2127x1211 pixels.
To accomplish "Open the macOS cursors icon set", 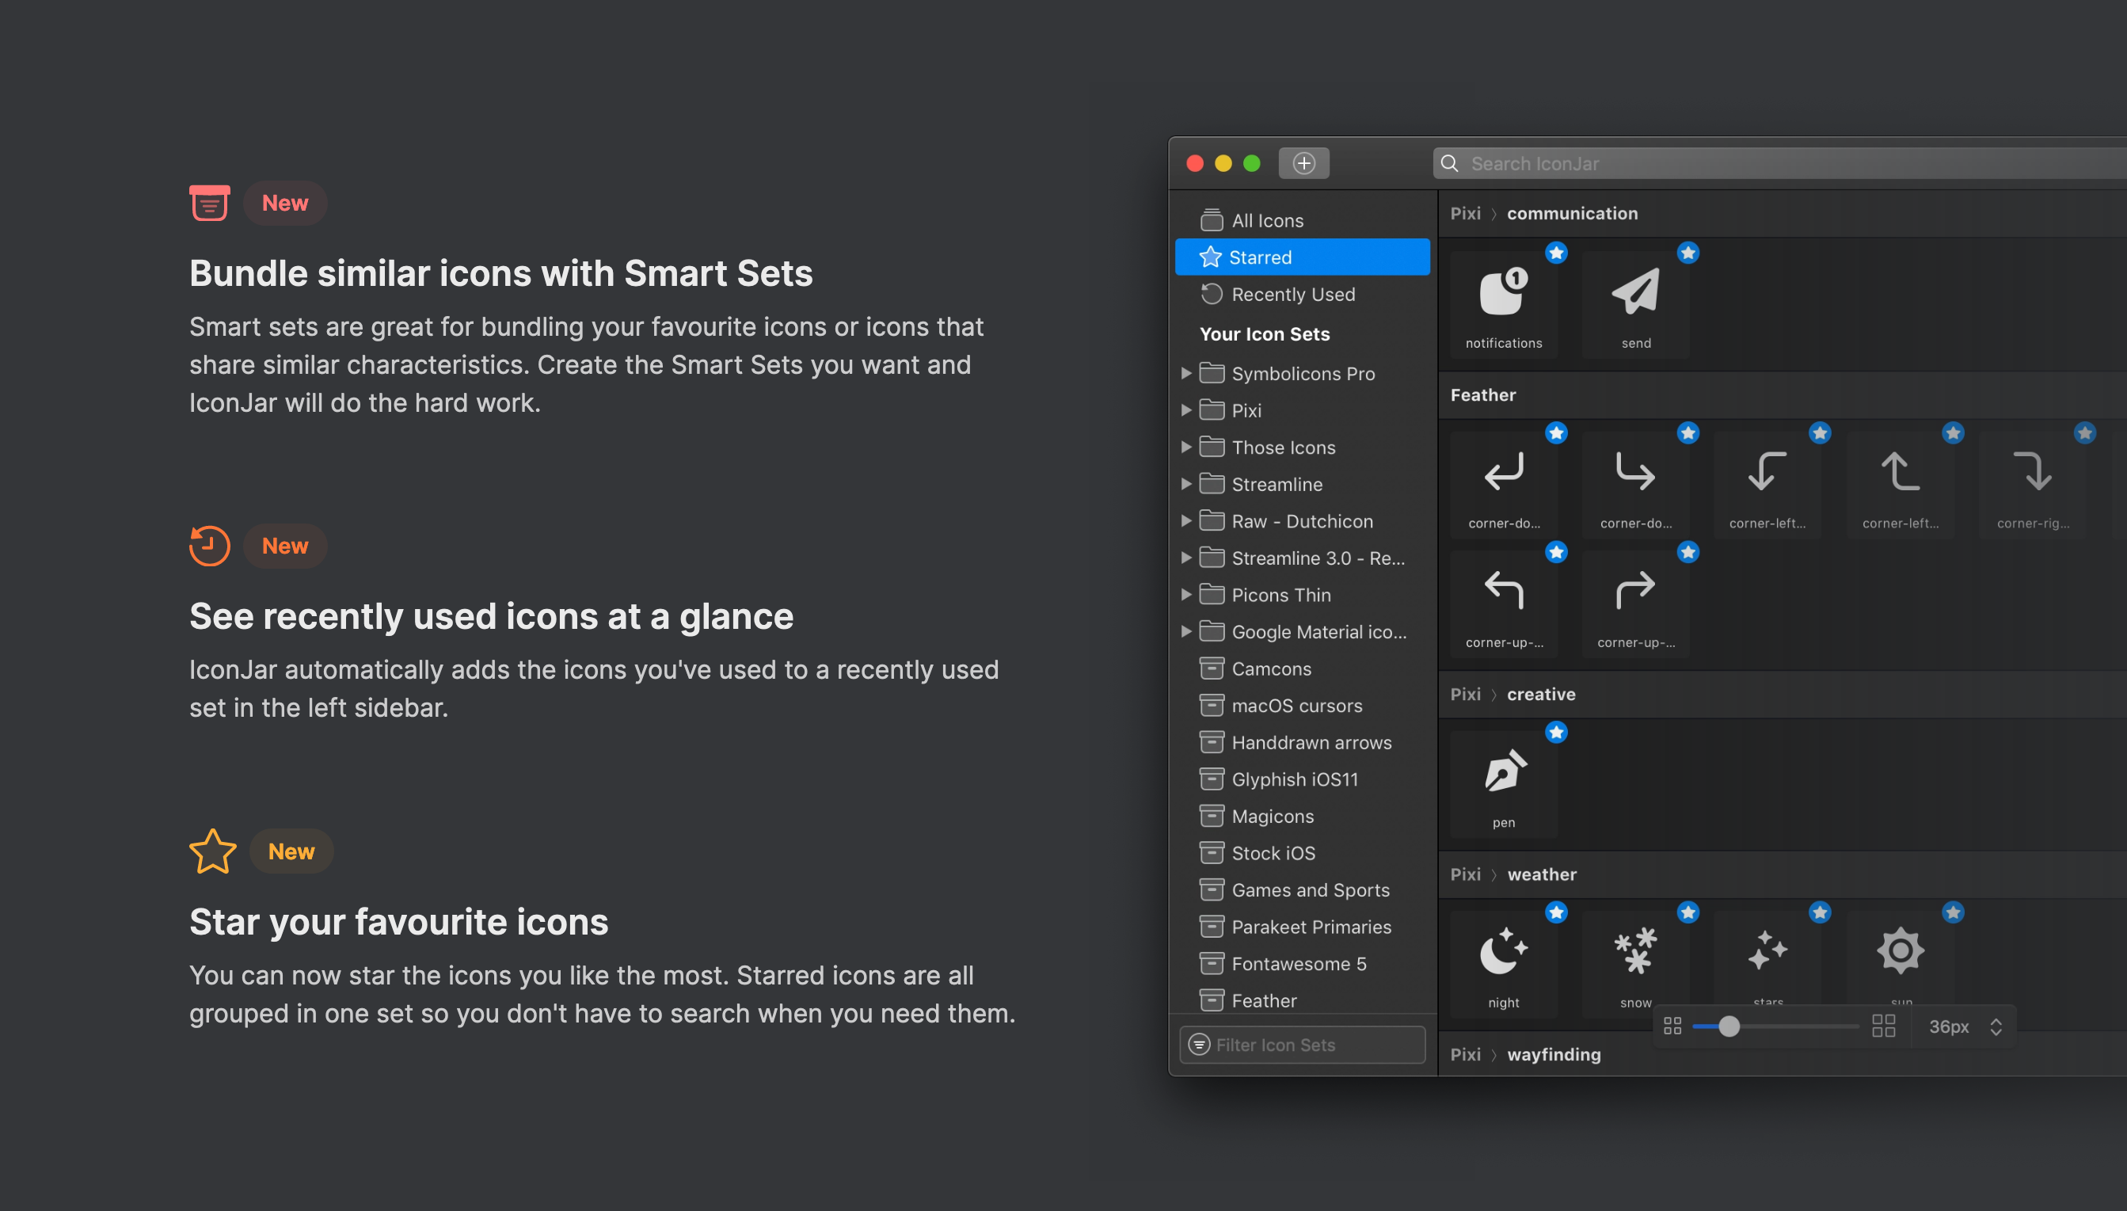I will [x=1302, y=706].
